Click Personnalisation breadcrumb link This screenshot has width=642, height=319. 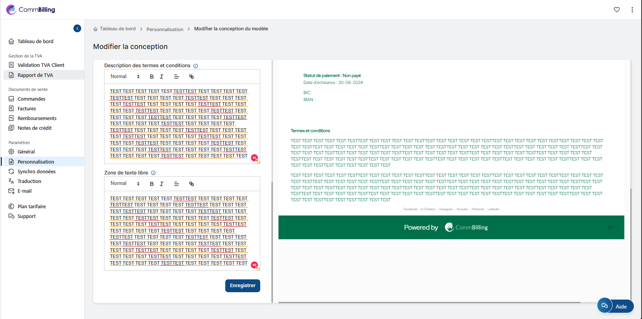[x=165, y=30]
